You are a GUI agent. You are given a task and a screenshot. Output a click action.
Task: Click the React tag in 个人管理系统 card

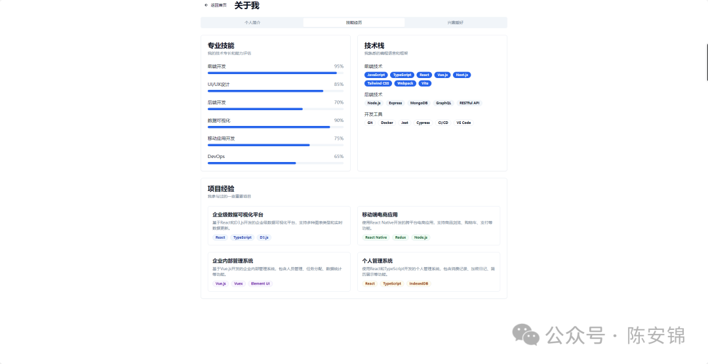[x=370, y=283]
